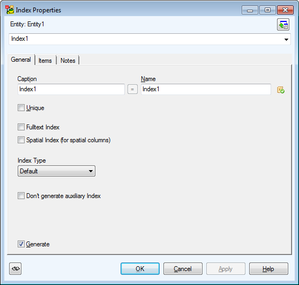The image size is (299, 285).
Task: Click the entity properties icon at top right
Action: click(283, 25)
